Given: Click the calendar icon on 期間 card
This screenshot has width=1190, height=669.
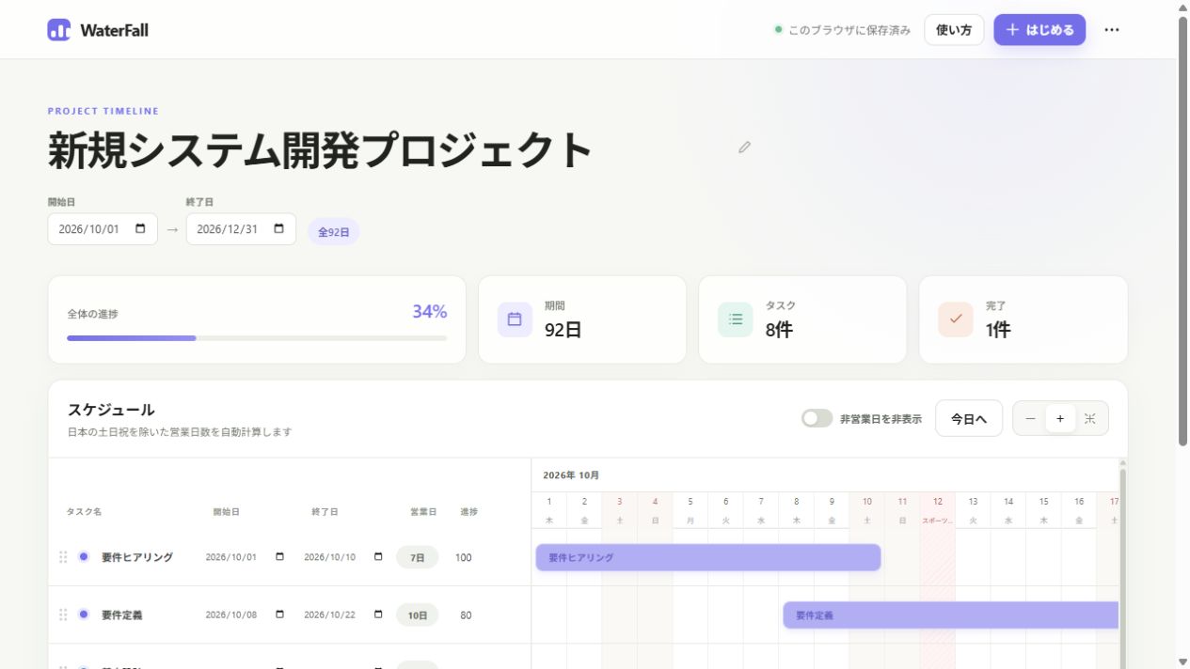Looking at the screenshot, I should [515, 319].
